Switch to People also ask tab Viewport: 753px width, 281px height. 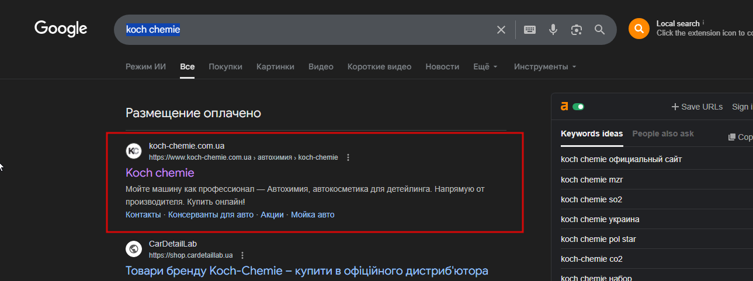(x=663, y=134)
